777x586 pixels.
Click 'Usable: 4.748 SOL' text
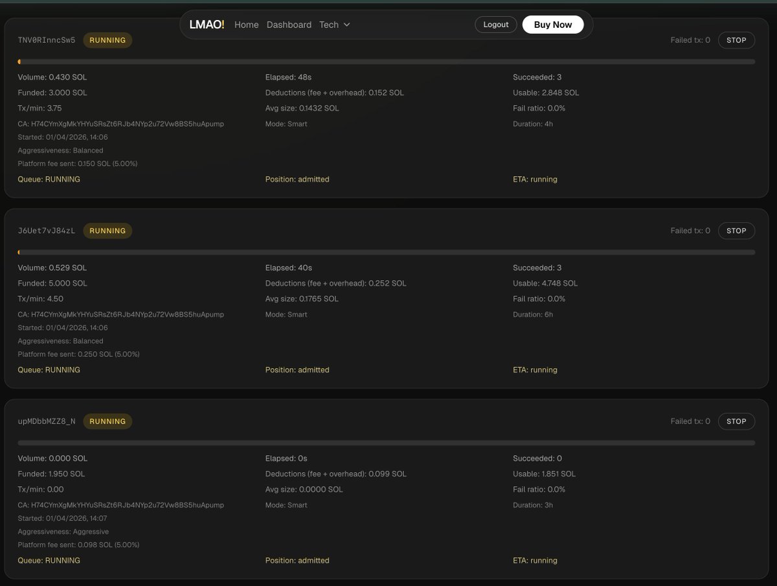545,283
